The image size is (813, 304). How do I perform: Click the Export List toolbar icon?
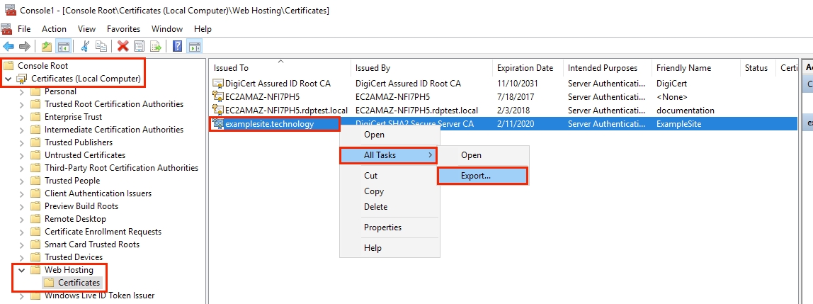click(155, 46)
